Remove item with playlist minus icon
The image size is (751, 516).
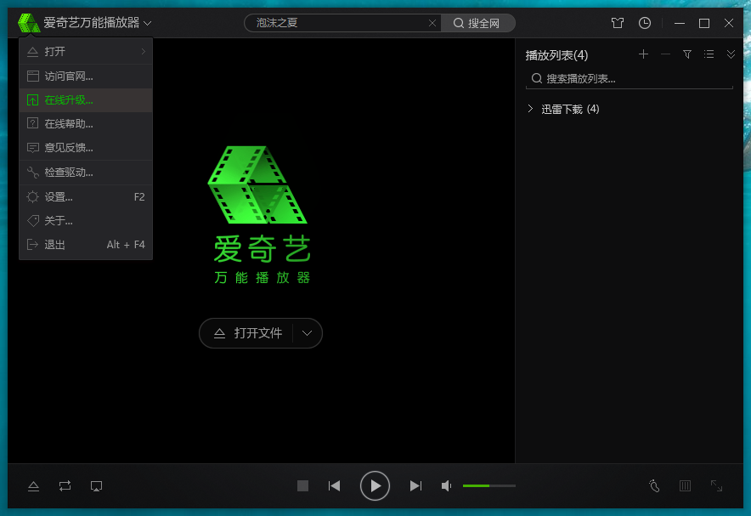[665, 54]
